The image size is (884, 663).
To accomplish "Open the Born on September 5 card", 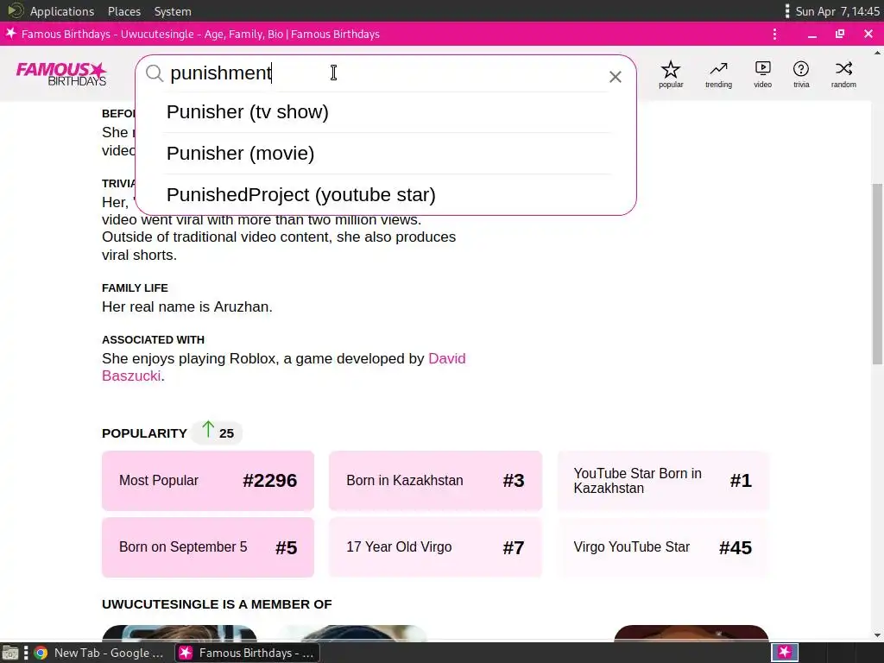I will [208, 546].
